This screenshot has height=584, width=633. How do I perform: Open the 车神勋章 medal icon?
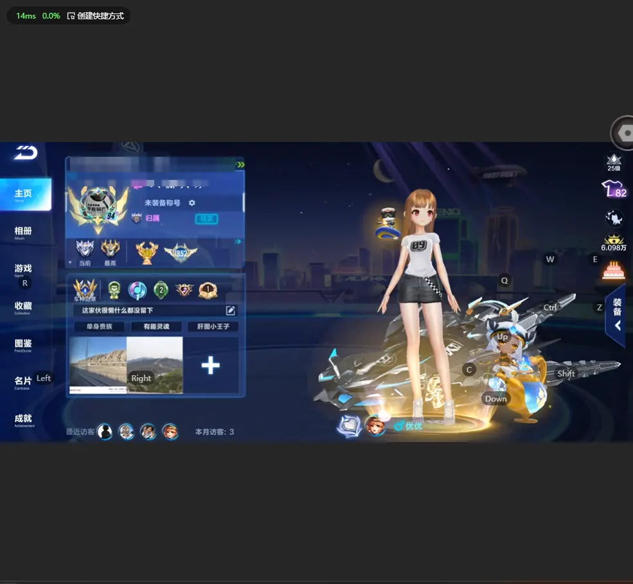click(85, 290)
